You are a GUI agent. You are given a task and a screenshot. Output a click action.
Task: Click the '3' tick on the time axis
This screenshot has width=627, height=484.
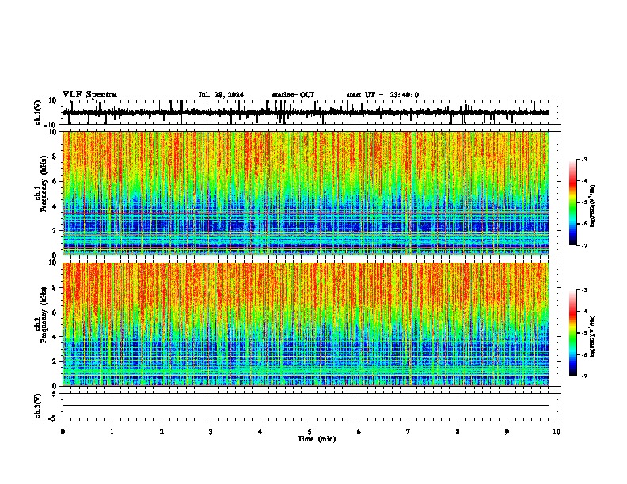tap(211, 432)
